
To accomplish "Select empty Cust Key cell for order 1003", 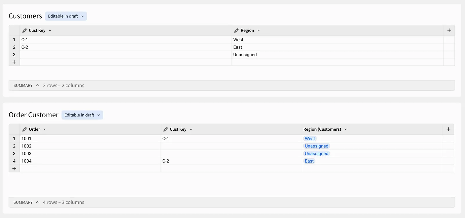I will tap(231, 154).
